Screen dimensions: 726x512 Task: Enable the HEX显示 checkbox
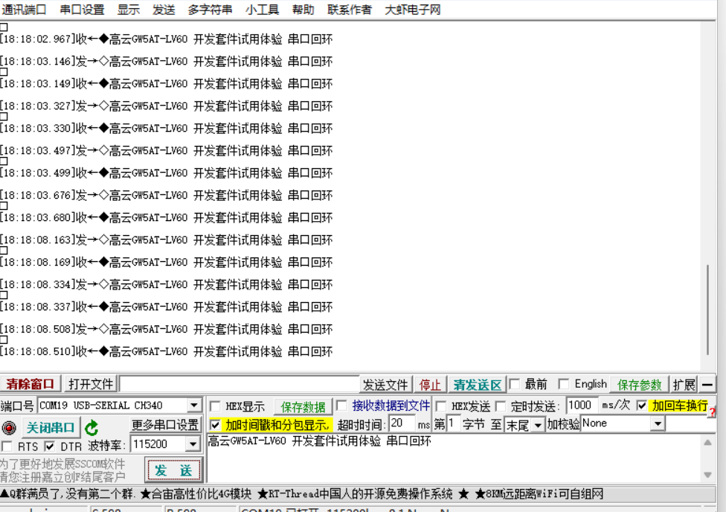[215, 406]
